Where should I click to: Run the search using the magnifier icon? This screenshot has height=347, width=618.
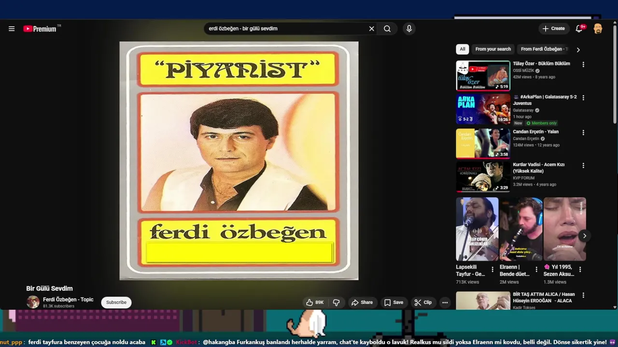point(387,29)
